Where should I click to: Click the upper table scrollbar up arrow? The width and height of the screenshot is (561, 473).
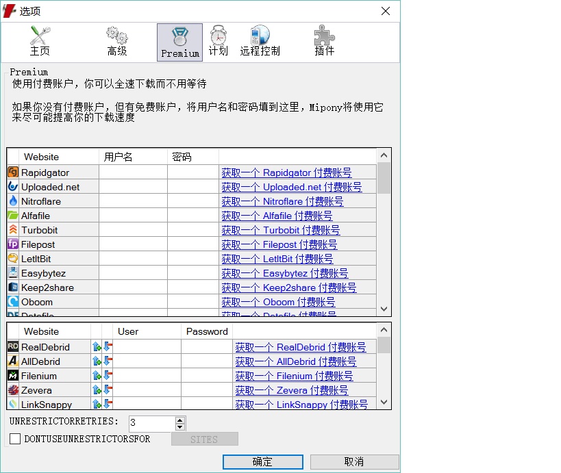pyautogui.click(x=384, y=155)
